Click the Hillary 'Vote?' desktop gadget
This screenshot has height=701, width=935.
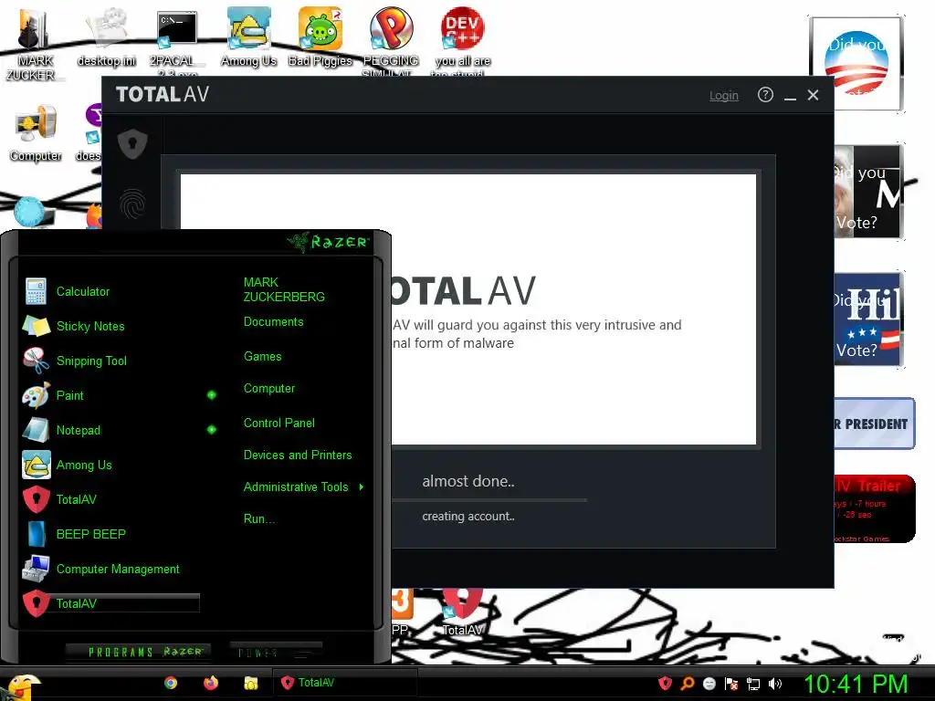pyautogui.click(x=867, y=319)
